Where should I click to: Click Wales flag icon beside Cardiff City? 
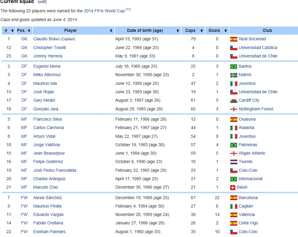[x=234, y=100]
